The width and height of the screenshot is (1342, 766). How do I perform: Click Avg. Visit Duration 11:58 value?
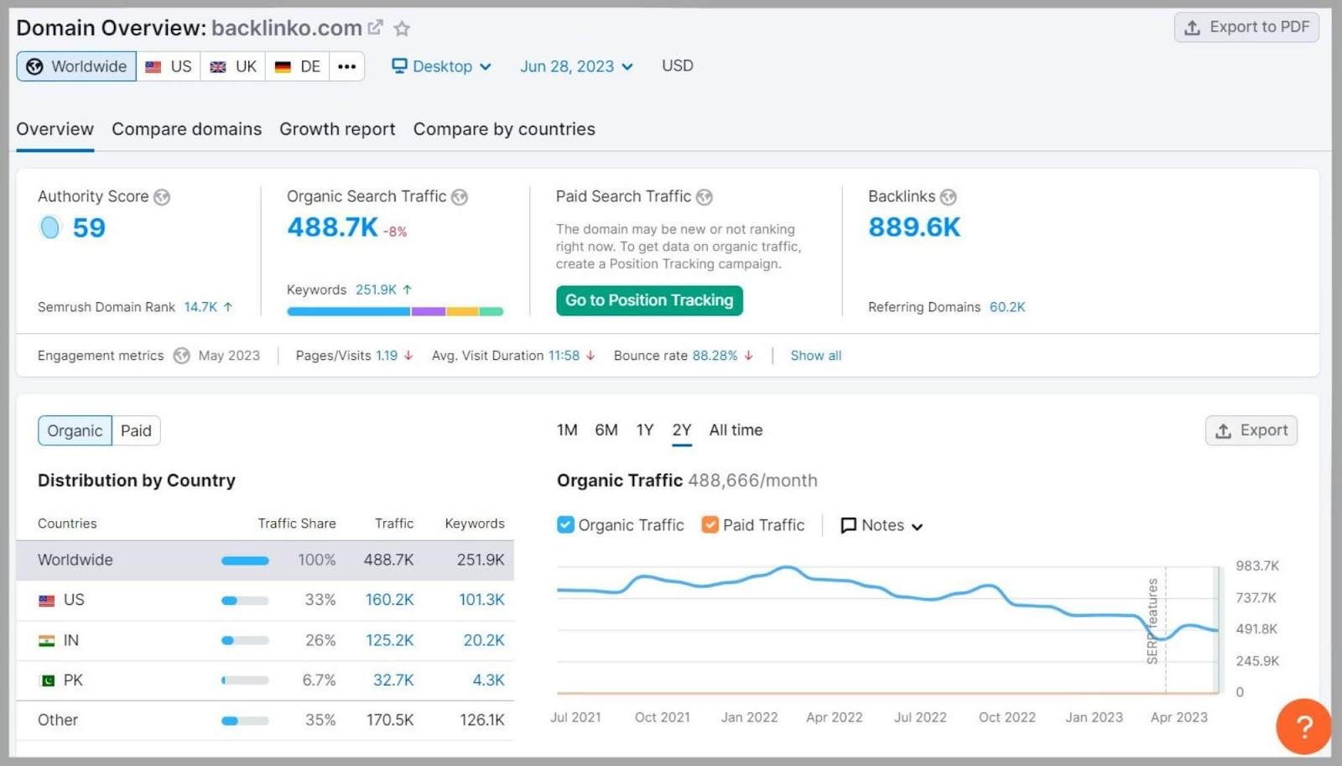click(x=564, y=356)
